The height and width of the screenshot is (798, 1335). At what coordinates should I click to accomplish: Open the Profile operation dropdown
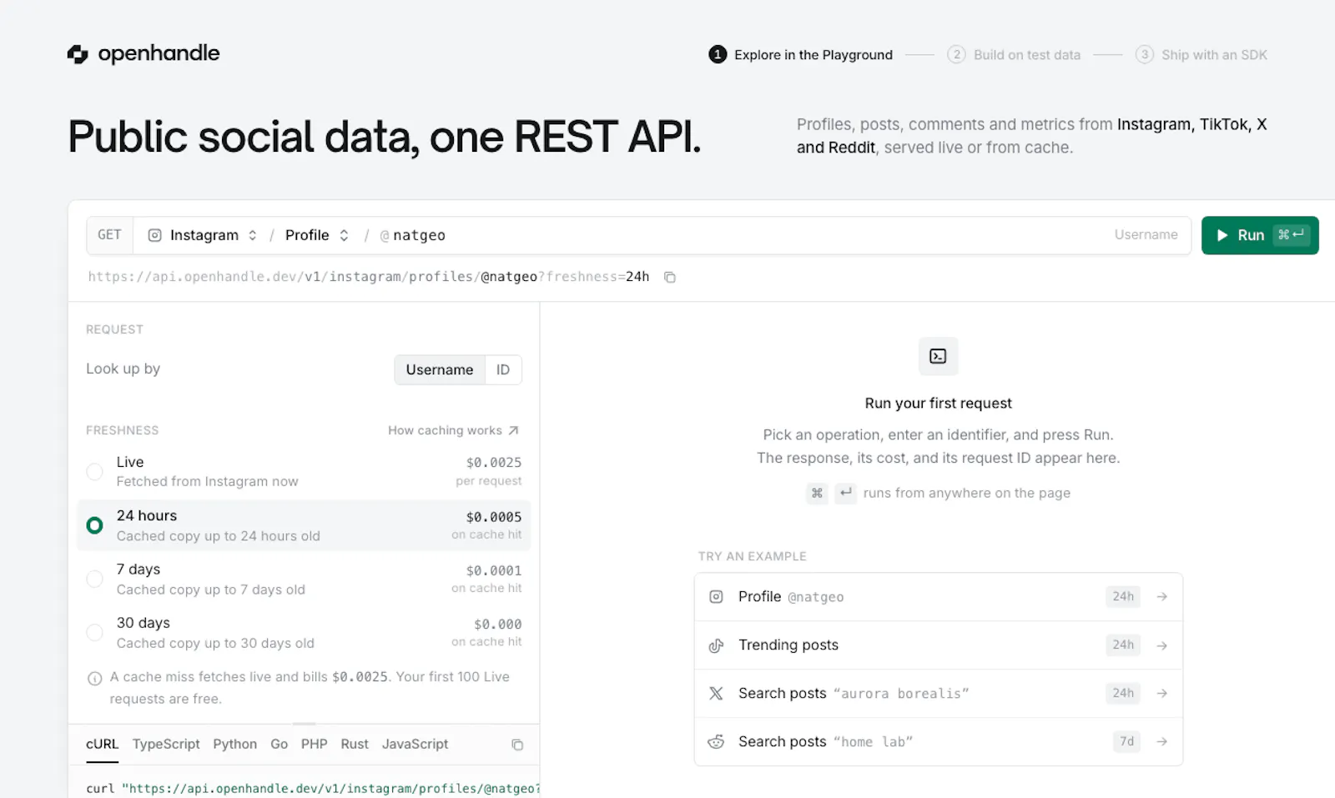click(x=316, y=235)
